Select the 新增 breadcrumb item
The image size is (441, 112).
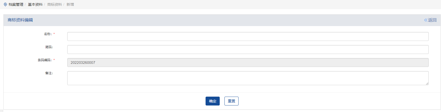[x=70, y=4]
